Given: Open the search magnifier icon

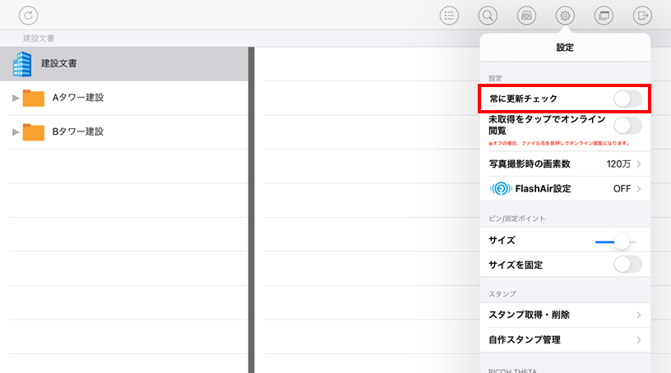Looking at the screenshot, I should (488, 16).
